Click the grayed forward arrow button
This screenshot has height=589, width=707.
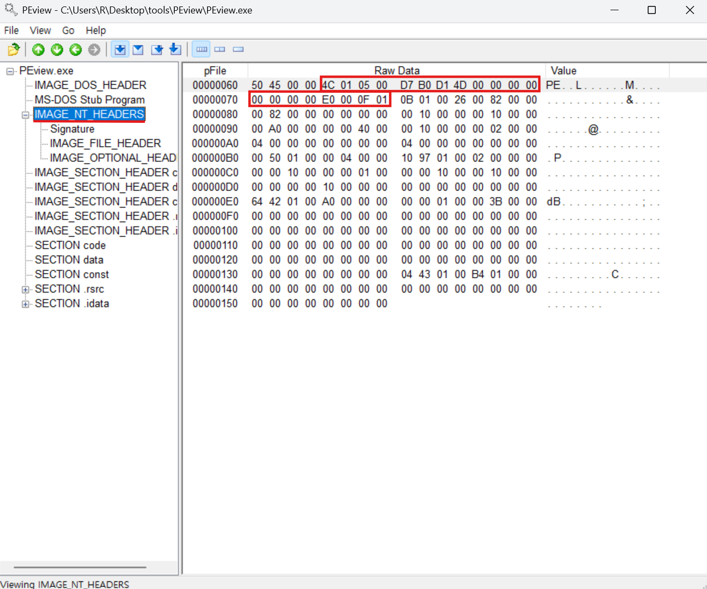(x=94, y=50)
